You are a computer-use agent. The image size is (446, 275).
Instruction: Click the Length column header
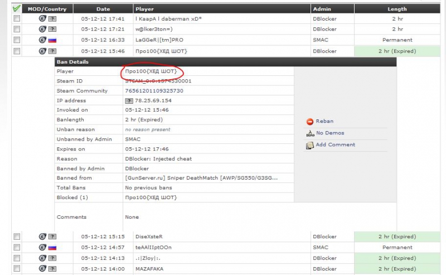click(x=397, y=9)
